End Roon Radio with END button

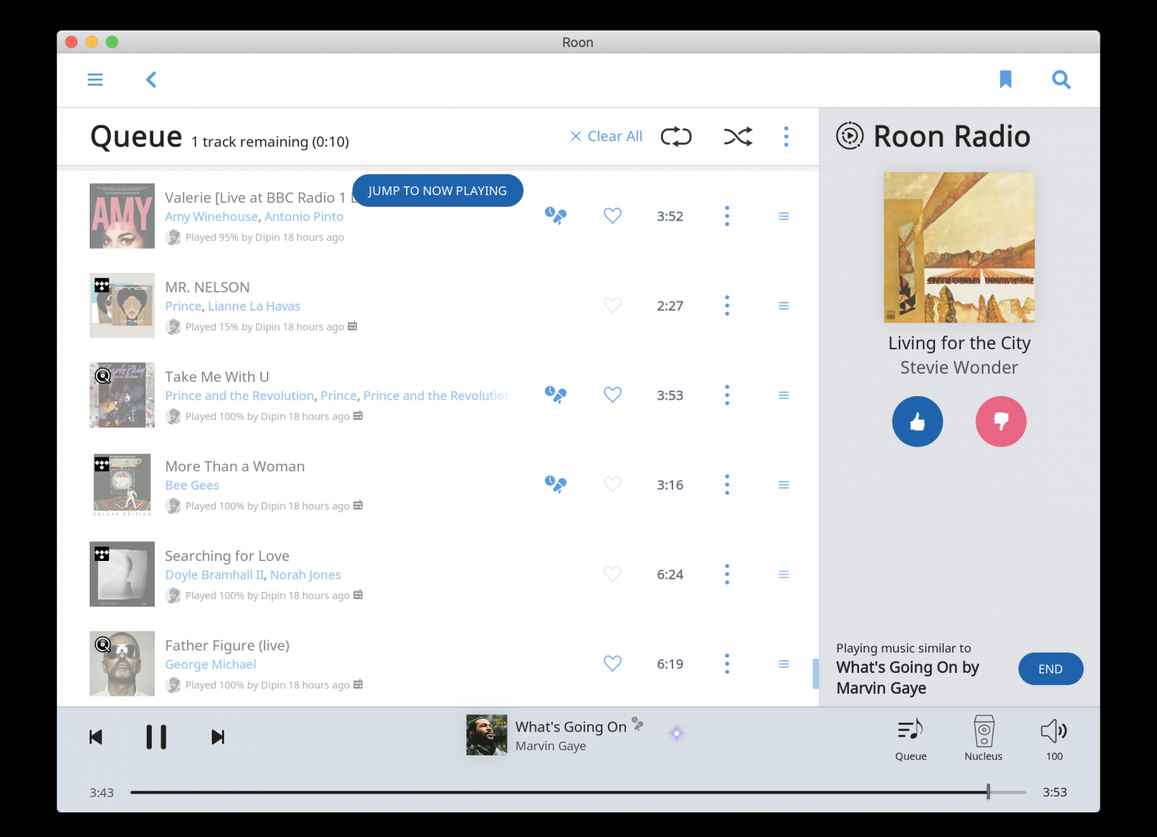(1050, 669)
